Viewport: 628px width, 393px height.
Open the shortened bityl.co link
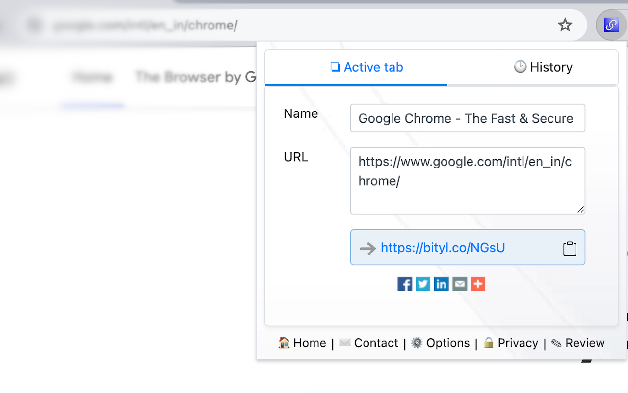click(443, 248)
